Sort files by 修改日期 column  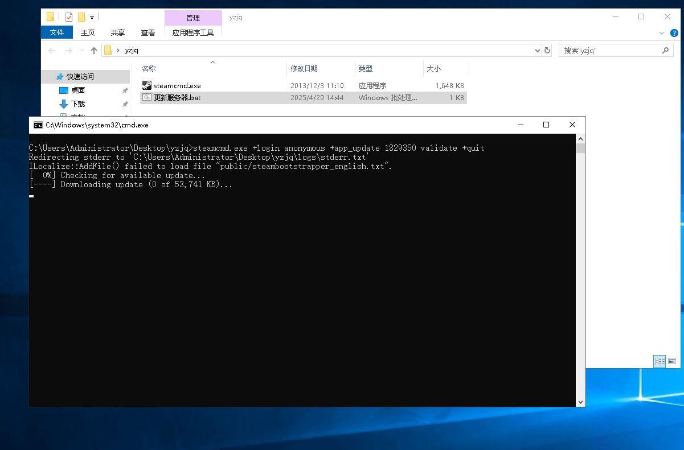coord(304,68)
